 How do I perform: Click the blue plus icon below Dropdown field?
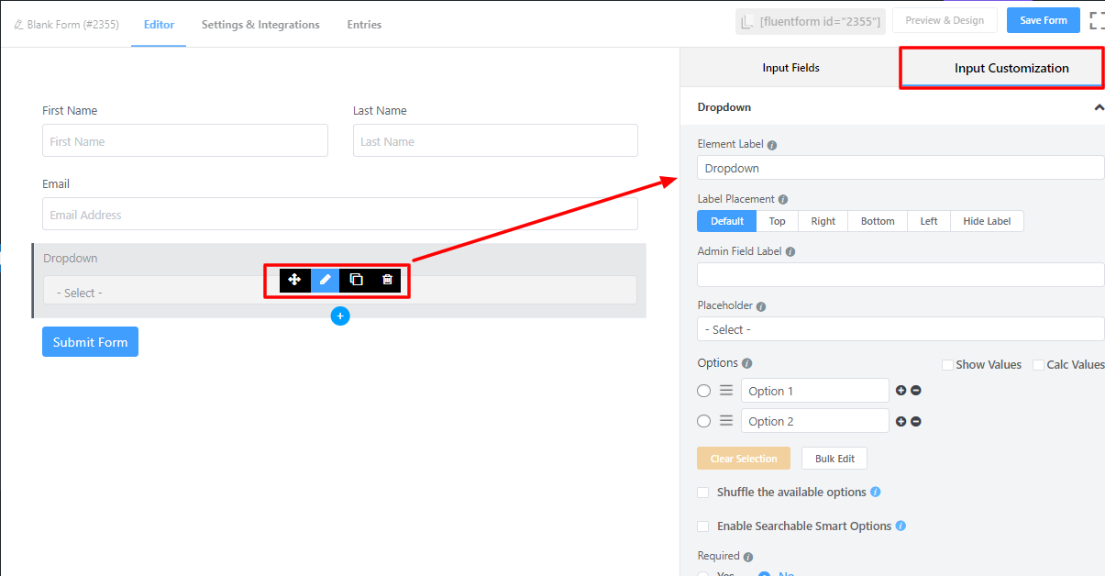pyautogui.click(x=340, y=316)
